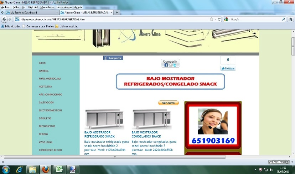Open the Herramientas menu
This screenshot has height=174, width=295.
[x=64, y=7]
